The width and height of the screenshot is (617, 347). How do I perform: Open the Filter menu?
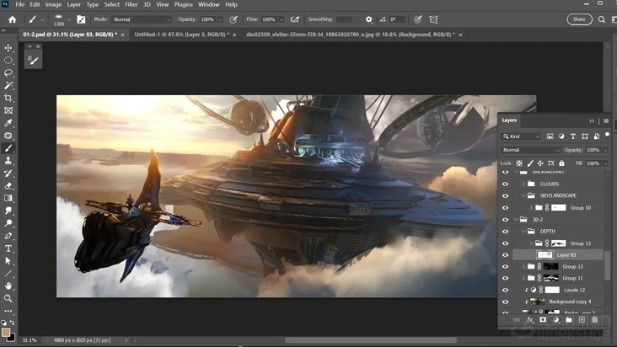point(131,5)
